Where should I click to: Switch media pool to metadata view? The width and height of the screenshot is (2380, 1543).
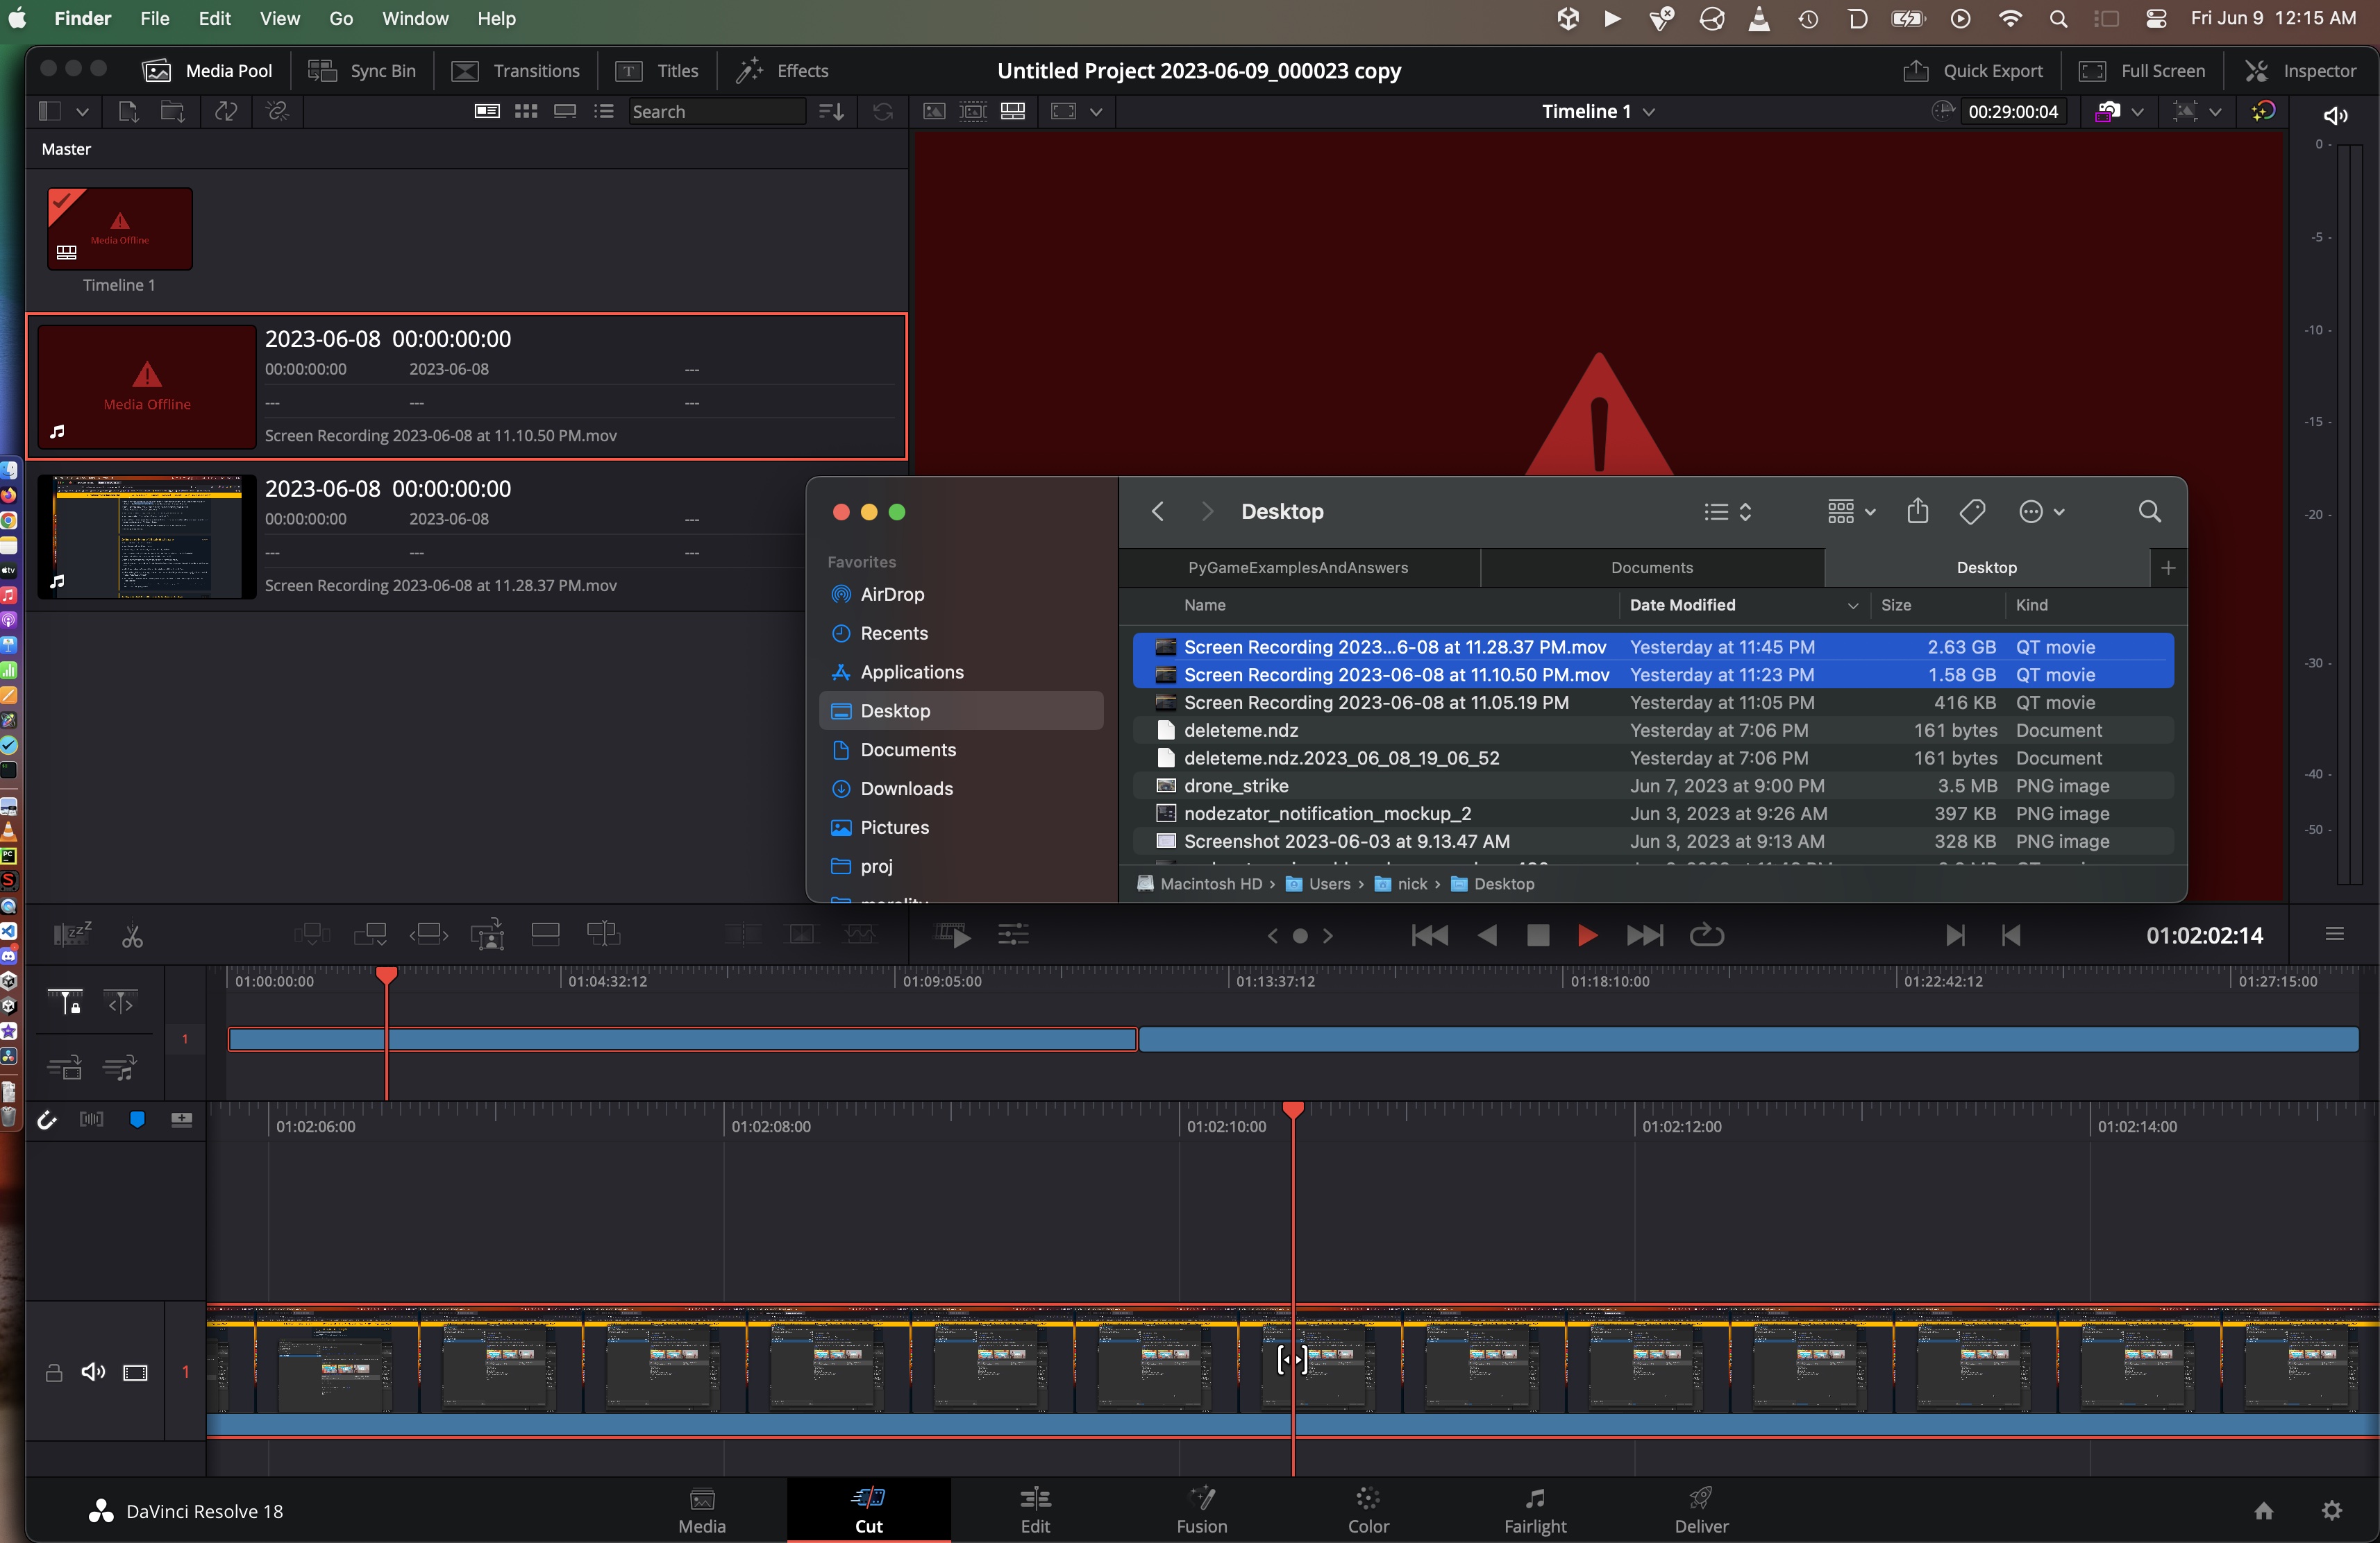(x=487, y=111)
